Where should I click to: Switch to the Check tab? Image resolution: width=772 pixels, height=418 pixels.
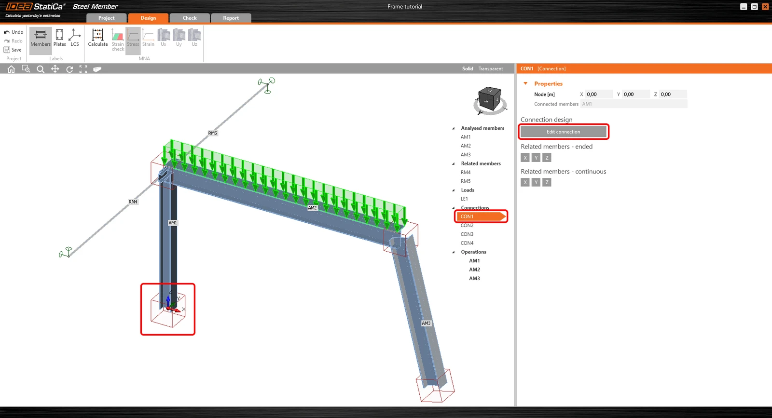190,18
